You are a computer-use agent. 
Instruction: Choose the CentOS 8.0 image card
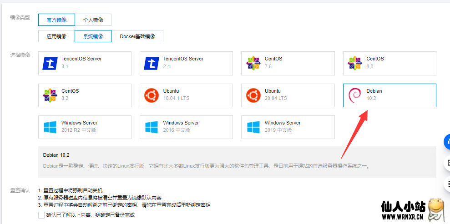(390, 63)
